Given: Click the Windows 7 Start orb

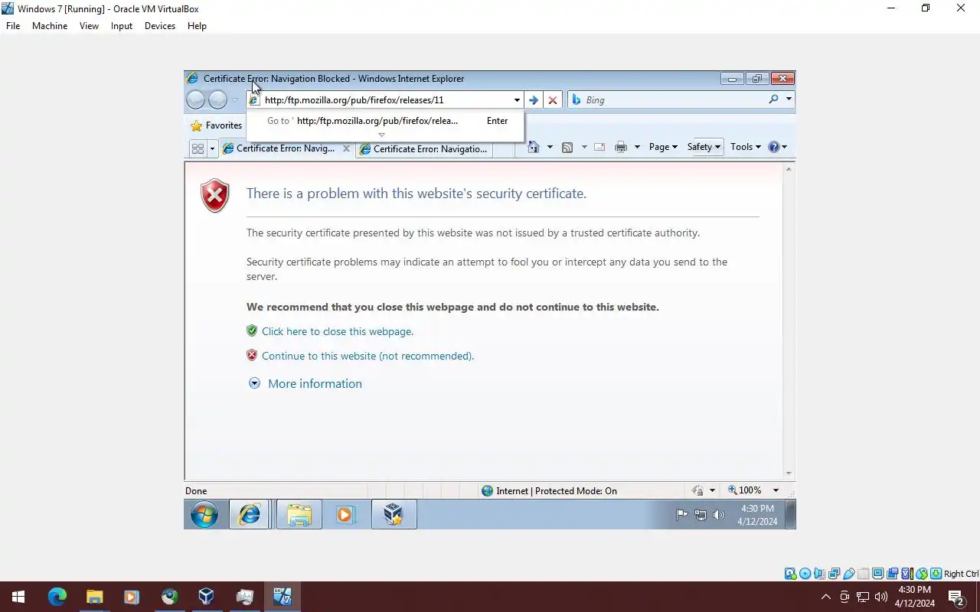Looking at the screenshot, I should 204,515.
